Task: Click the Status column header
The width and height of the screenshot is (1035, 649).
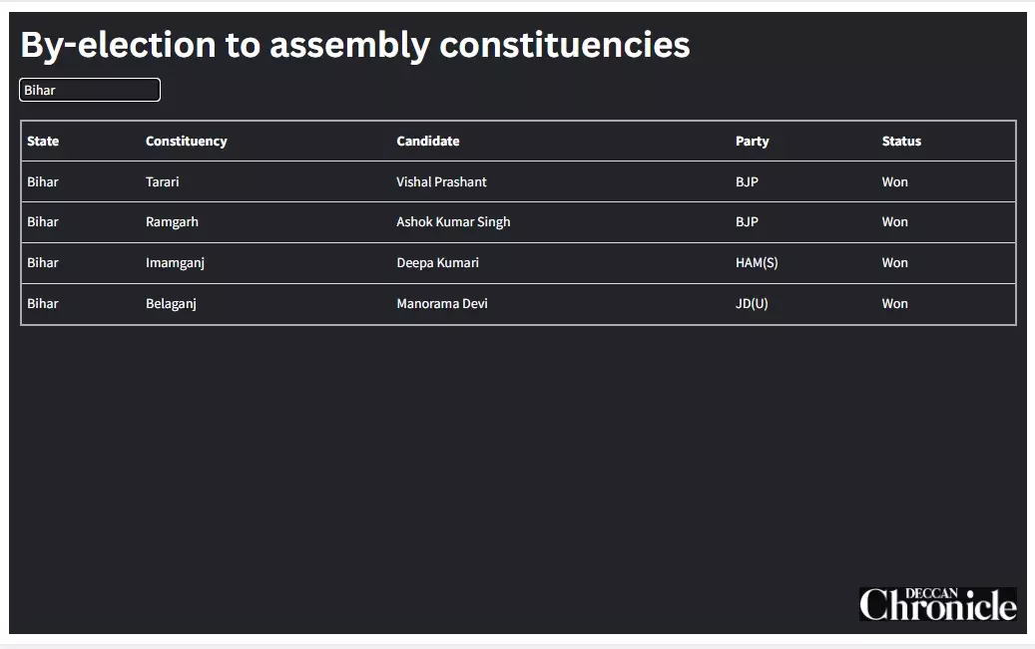Action: 901,142
